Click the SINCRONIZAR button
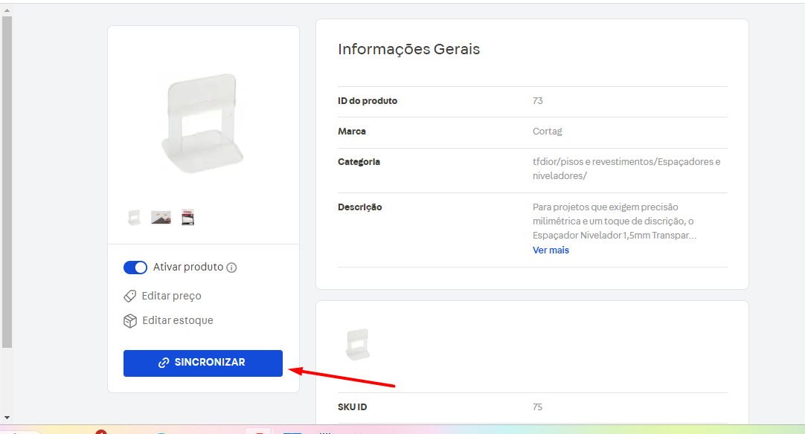This screenshot has width=805, height=434. [203, 363]
